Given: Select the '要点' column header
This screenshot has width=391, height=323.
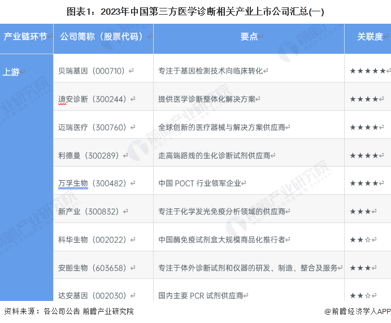Looking at the screenshot, I should click(249, 37).
